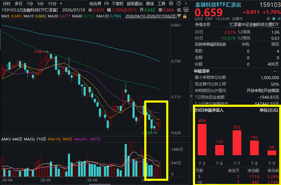Open the period dropdown after 15分
Screen dimensions: 281x185
61,3
